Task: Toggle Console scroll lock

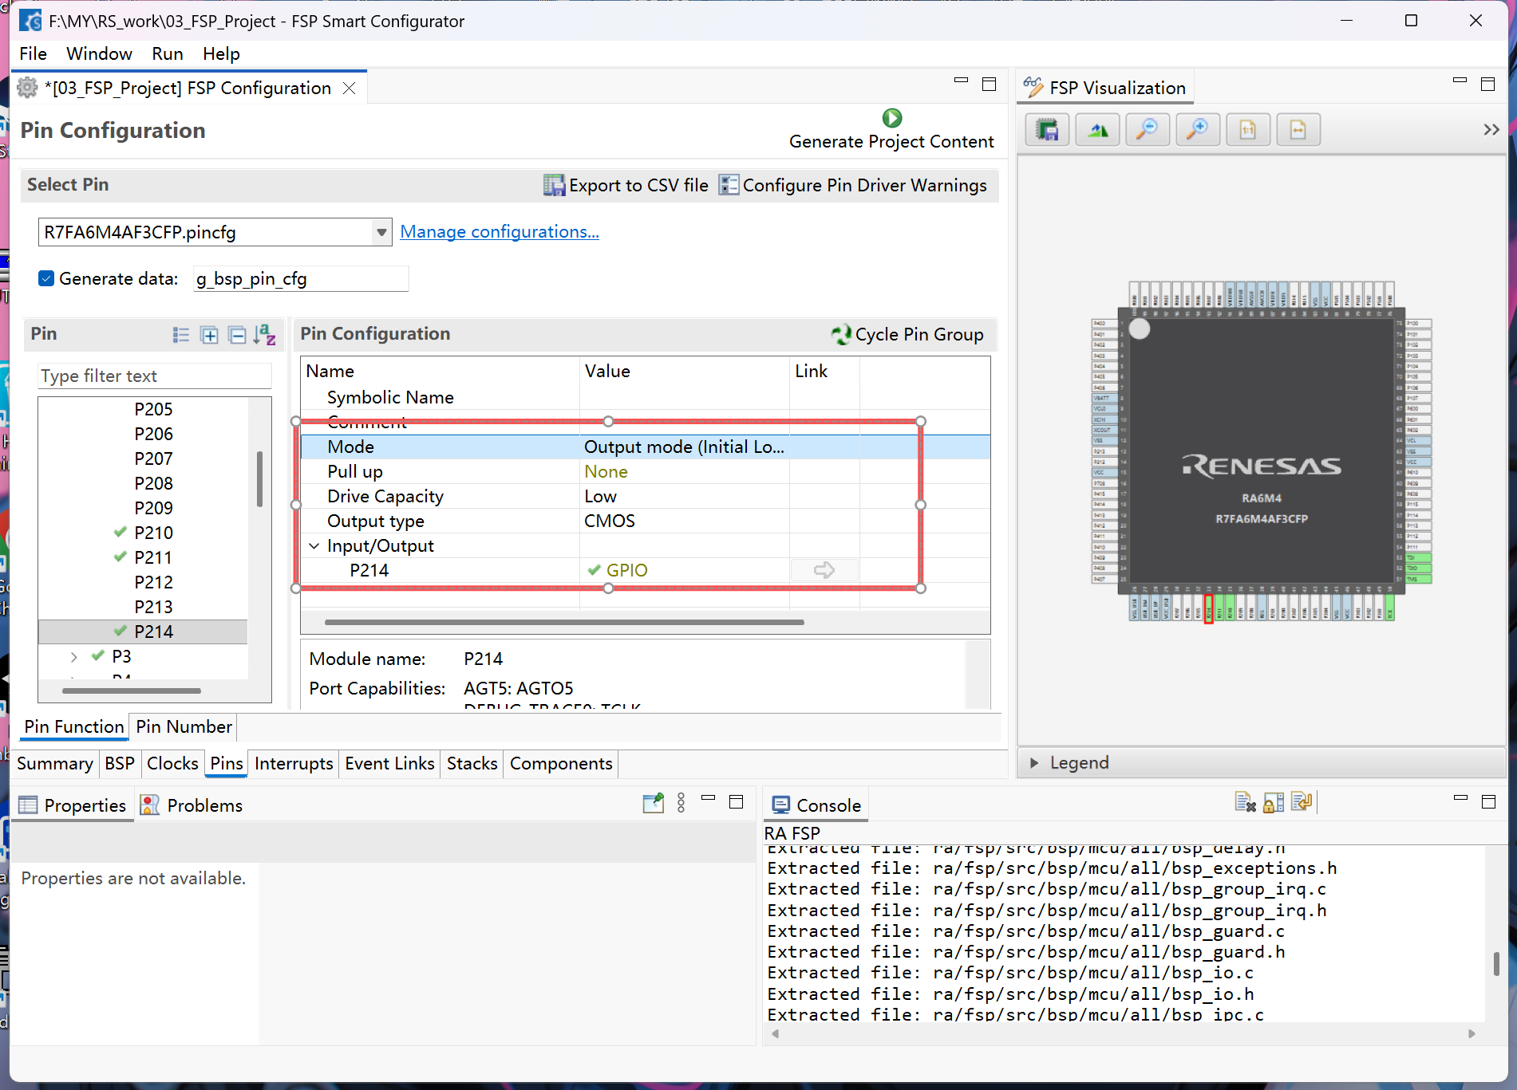Action: (x=1274, y=802)
